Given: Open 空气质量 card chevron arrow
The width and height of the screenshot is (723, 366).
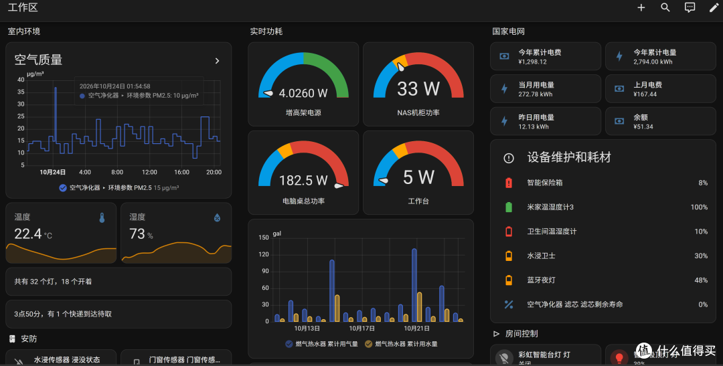Looking at the screenshot, I should pyautogui.click(x=217, y=61).
